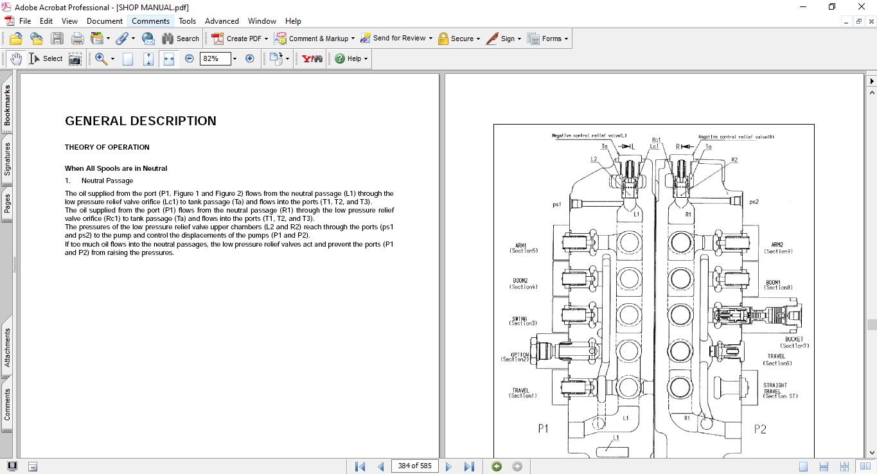Click the Print icon in toolbar

point(78,39)
